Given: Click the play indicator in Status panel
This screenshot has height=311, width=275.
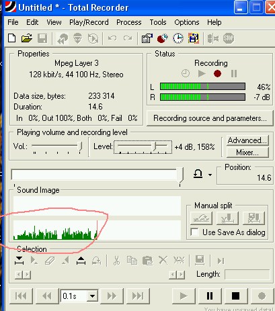Looking at the screenshot, I should click(x=202, y=73).
